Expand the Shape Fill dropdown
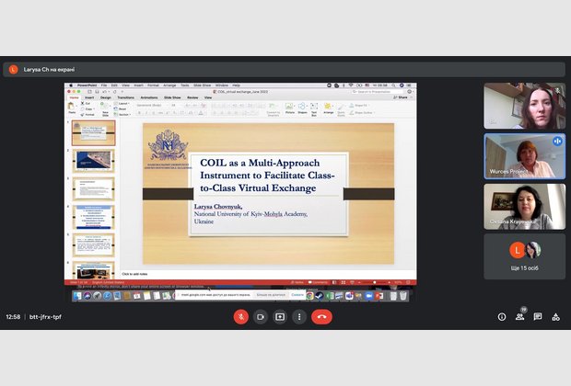Screen dimensions: 571x386 [358, 106]
